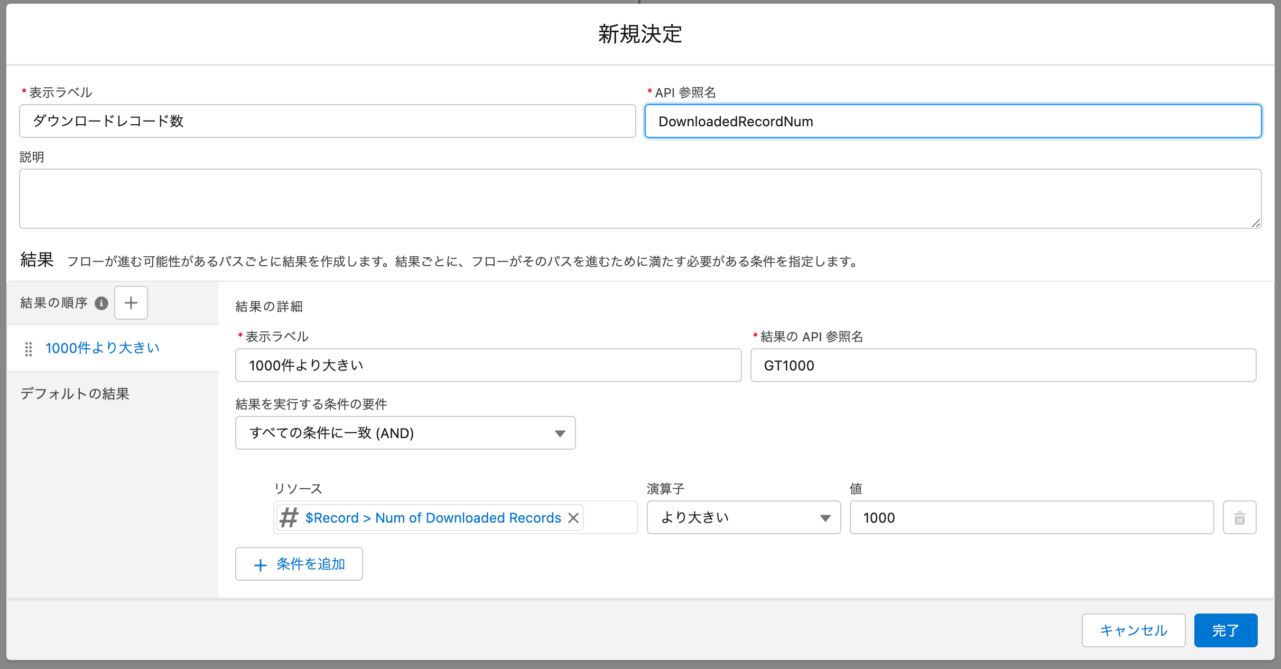Click the drag handle of 1000件より大きい outcome
Screen dimensions: 1281x669
29,349
